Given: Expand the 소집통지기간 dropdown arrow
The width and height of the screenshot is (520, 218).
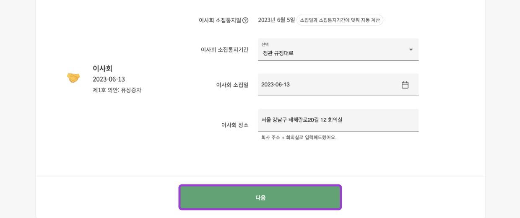Looking at the screenshot, I should click(411, 49).
